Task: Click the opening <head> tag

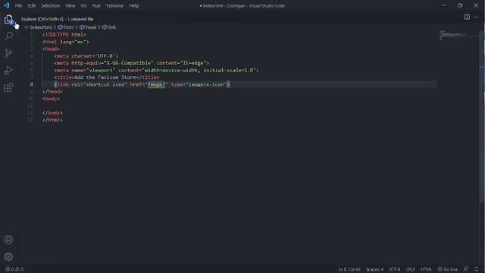Action: click(51, 49)
